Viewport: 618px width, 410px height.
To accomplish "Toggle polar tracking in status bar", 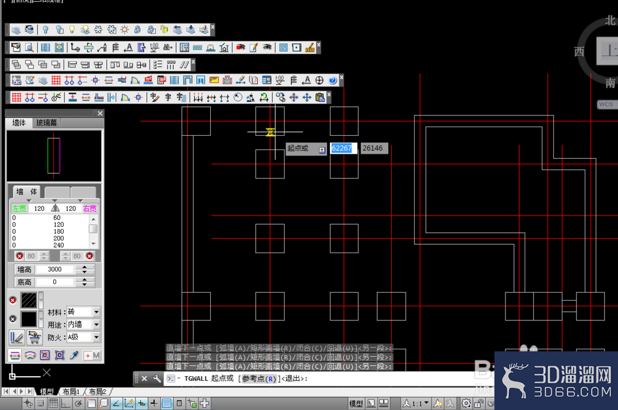I will pyautogui.click(x=78, y=403).
